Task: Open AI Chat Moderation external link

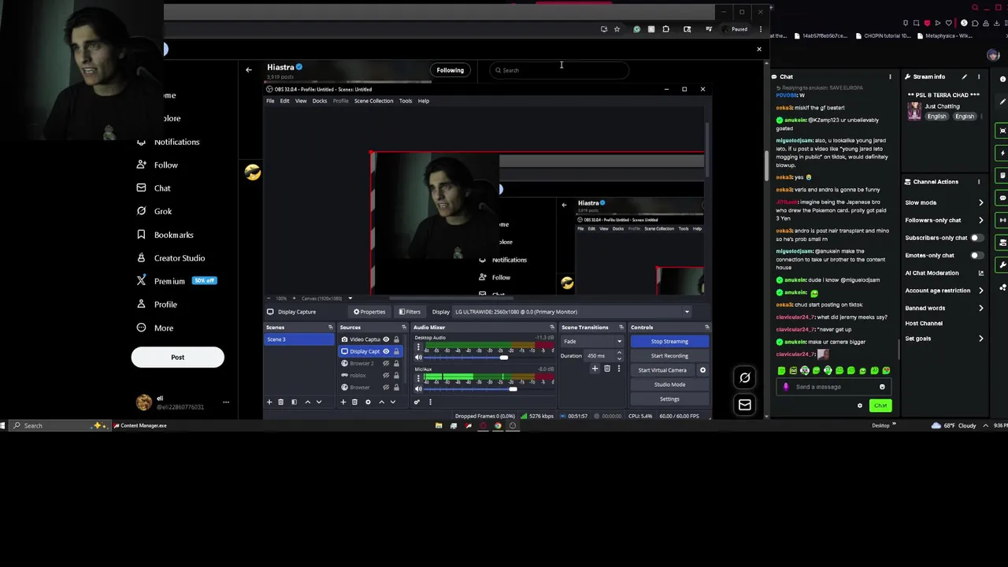Action: (980, 273)
